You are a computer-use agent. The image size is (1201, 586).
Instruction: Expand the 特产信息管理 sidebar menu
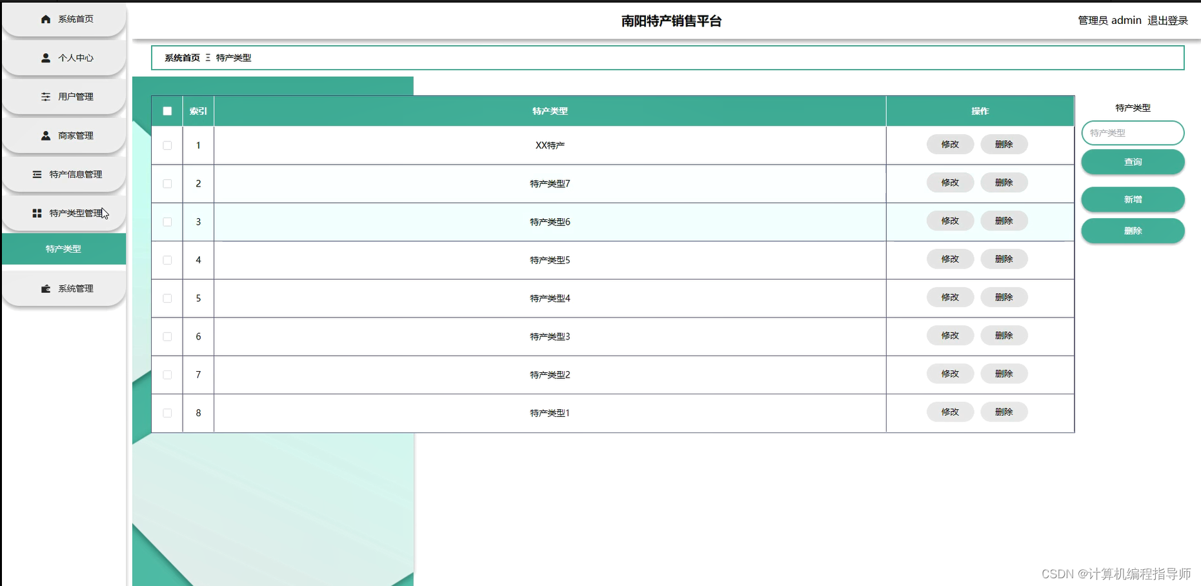pyautogui.click(x=64, y=174)
